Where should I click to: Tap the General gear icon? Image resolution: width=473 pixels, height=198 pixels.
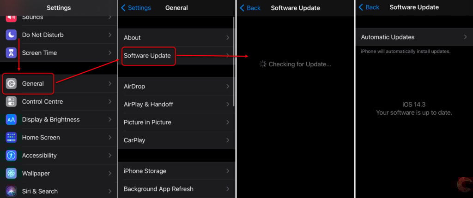click(x=11, y=84)
